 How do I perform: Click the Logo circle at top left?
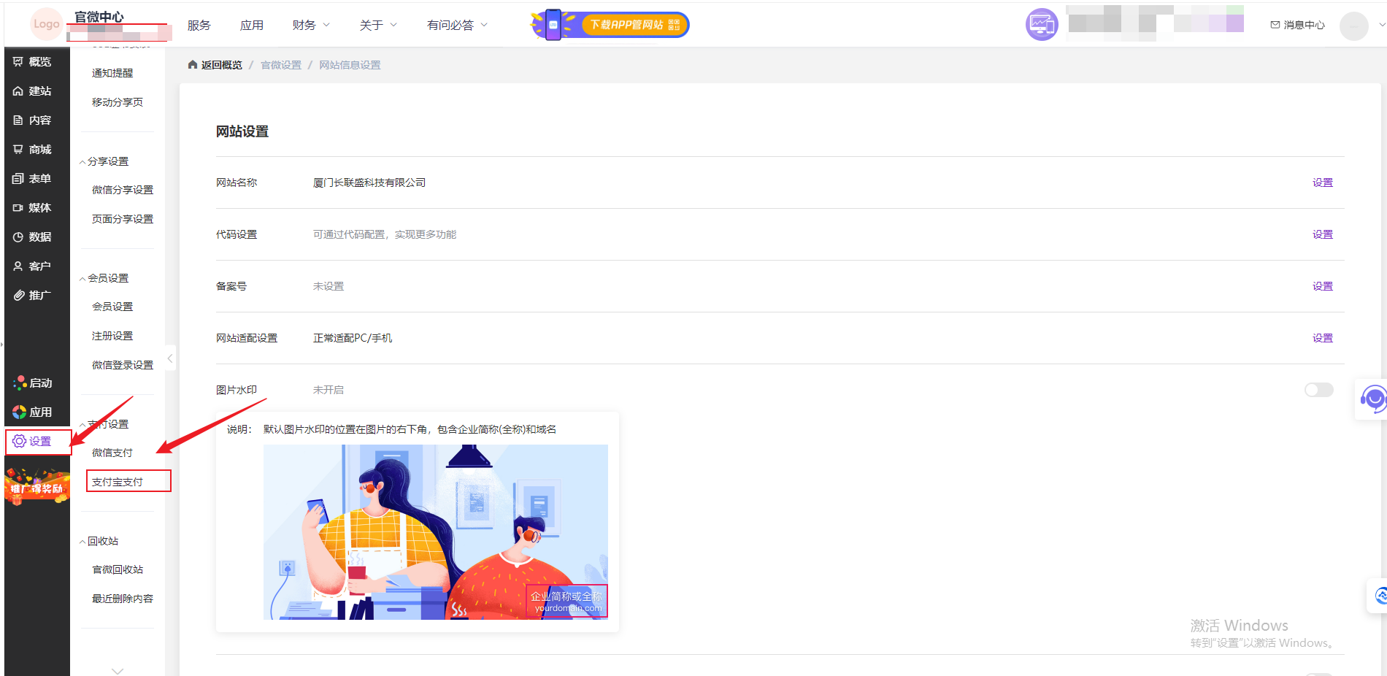click(46, 24)
